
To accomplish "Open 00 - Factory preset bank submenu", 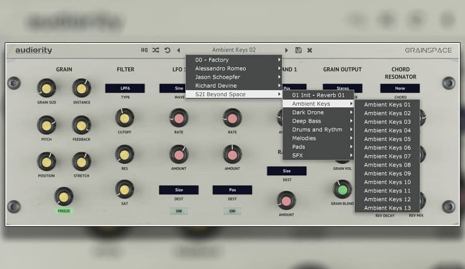I will [234, 60].
